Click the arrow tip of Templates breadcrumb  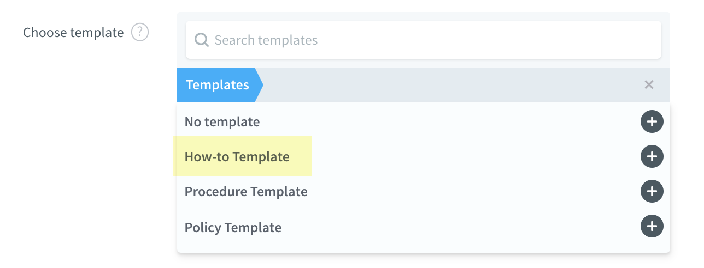coord(259,85)
